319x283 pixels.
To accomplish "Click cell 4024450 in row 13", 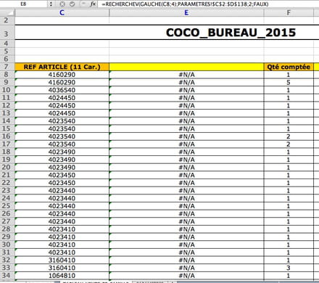I will pos(62,113).
